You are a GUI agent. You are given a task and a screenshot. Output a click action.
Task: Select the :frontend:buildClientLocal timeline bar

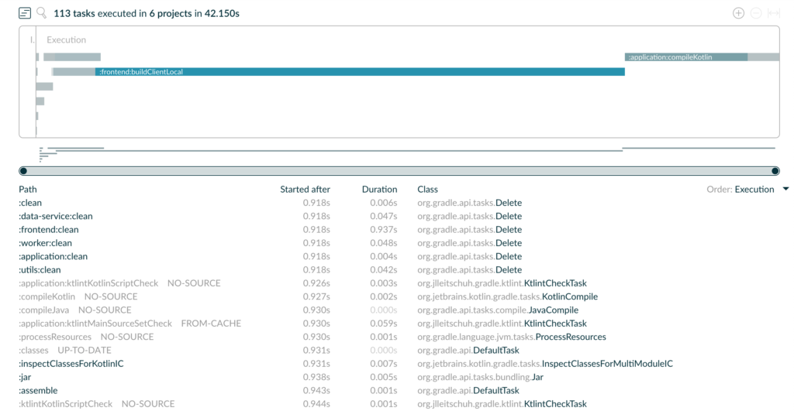tap(360, 72)
